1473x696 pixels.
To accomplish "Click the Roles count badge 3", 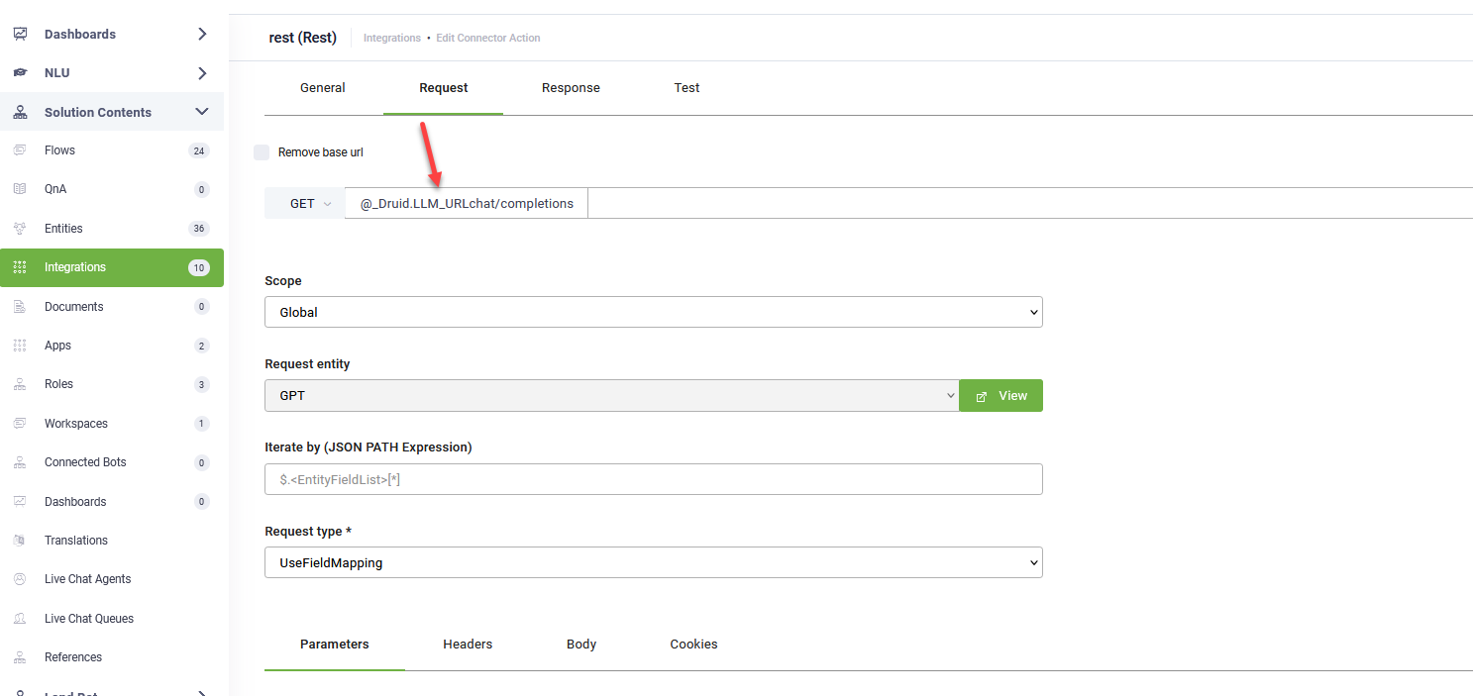I will tap(202, 385).
